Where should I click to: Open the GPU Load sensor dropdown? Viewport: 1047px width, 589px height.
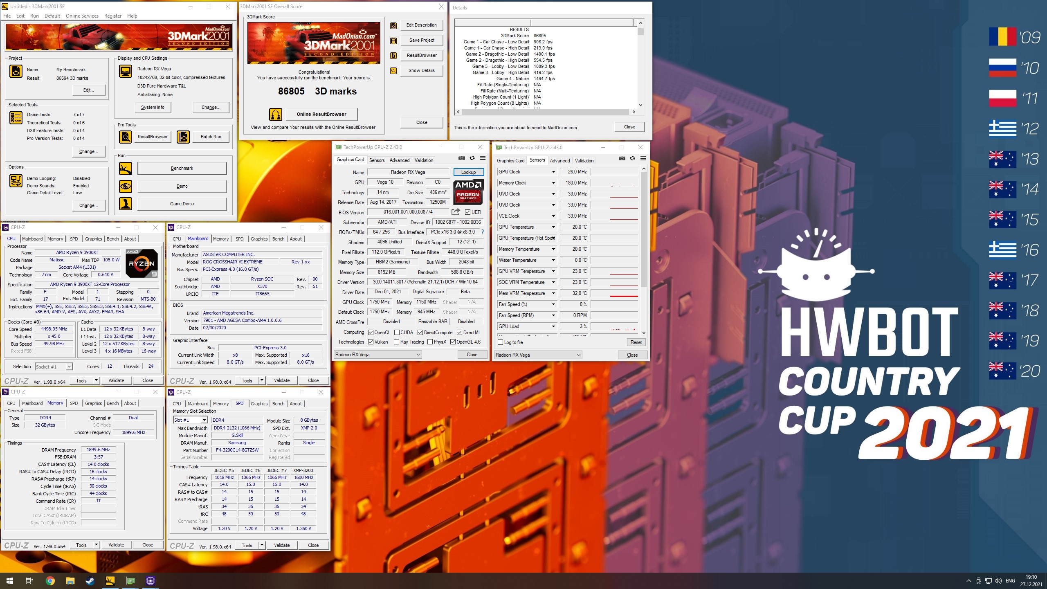tap(553, 326)
